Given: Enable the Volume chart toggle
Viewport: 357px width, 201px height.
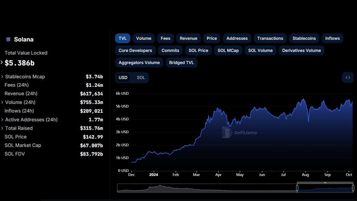Looking at the screenshot, I should point(144,38).
